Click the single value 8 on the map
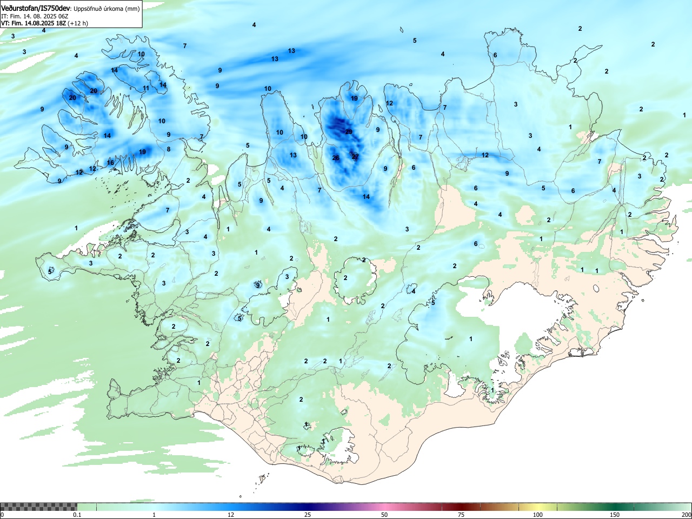Screen dimensions: 692x519 coord(169,149)
